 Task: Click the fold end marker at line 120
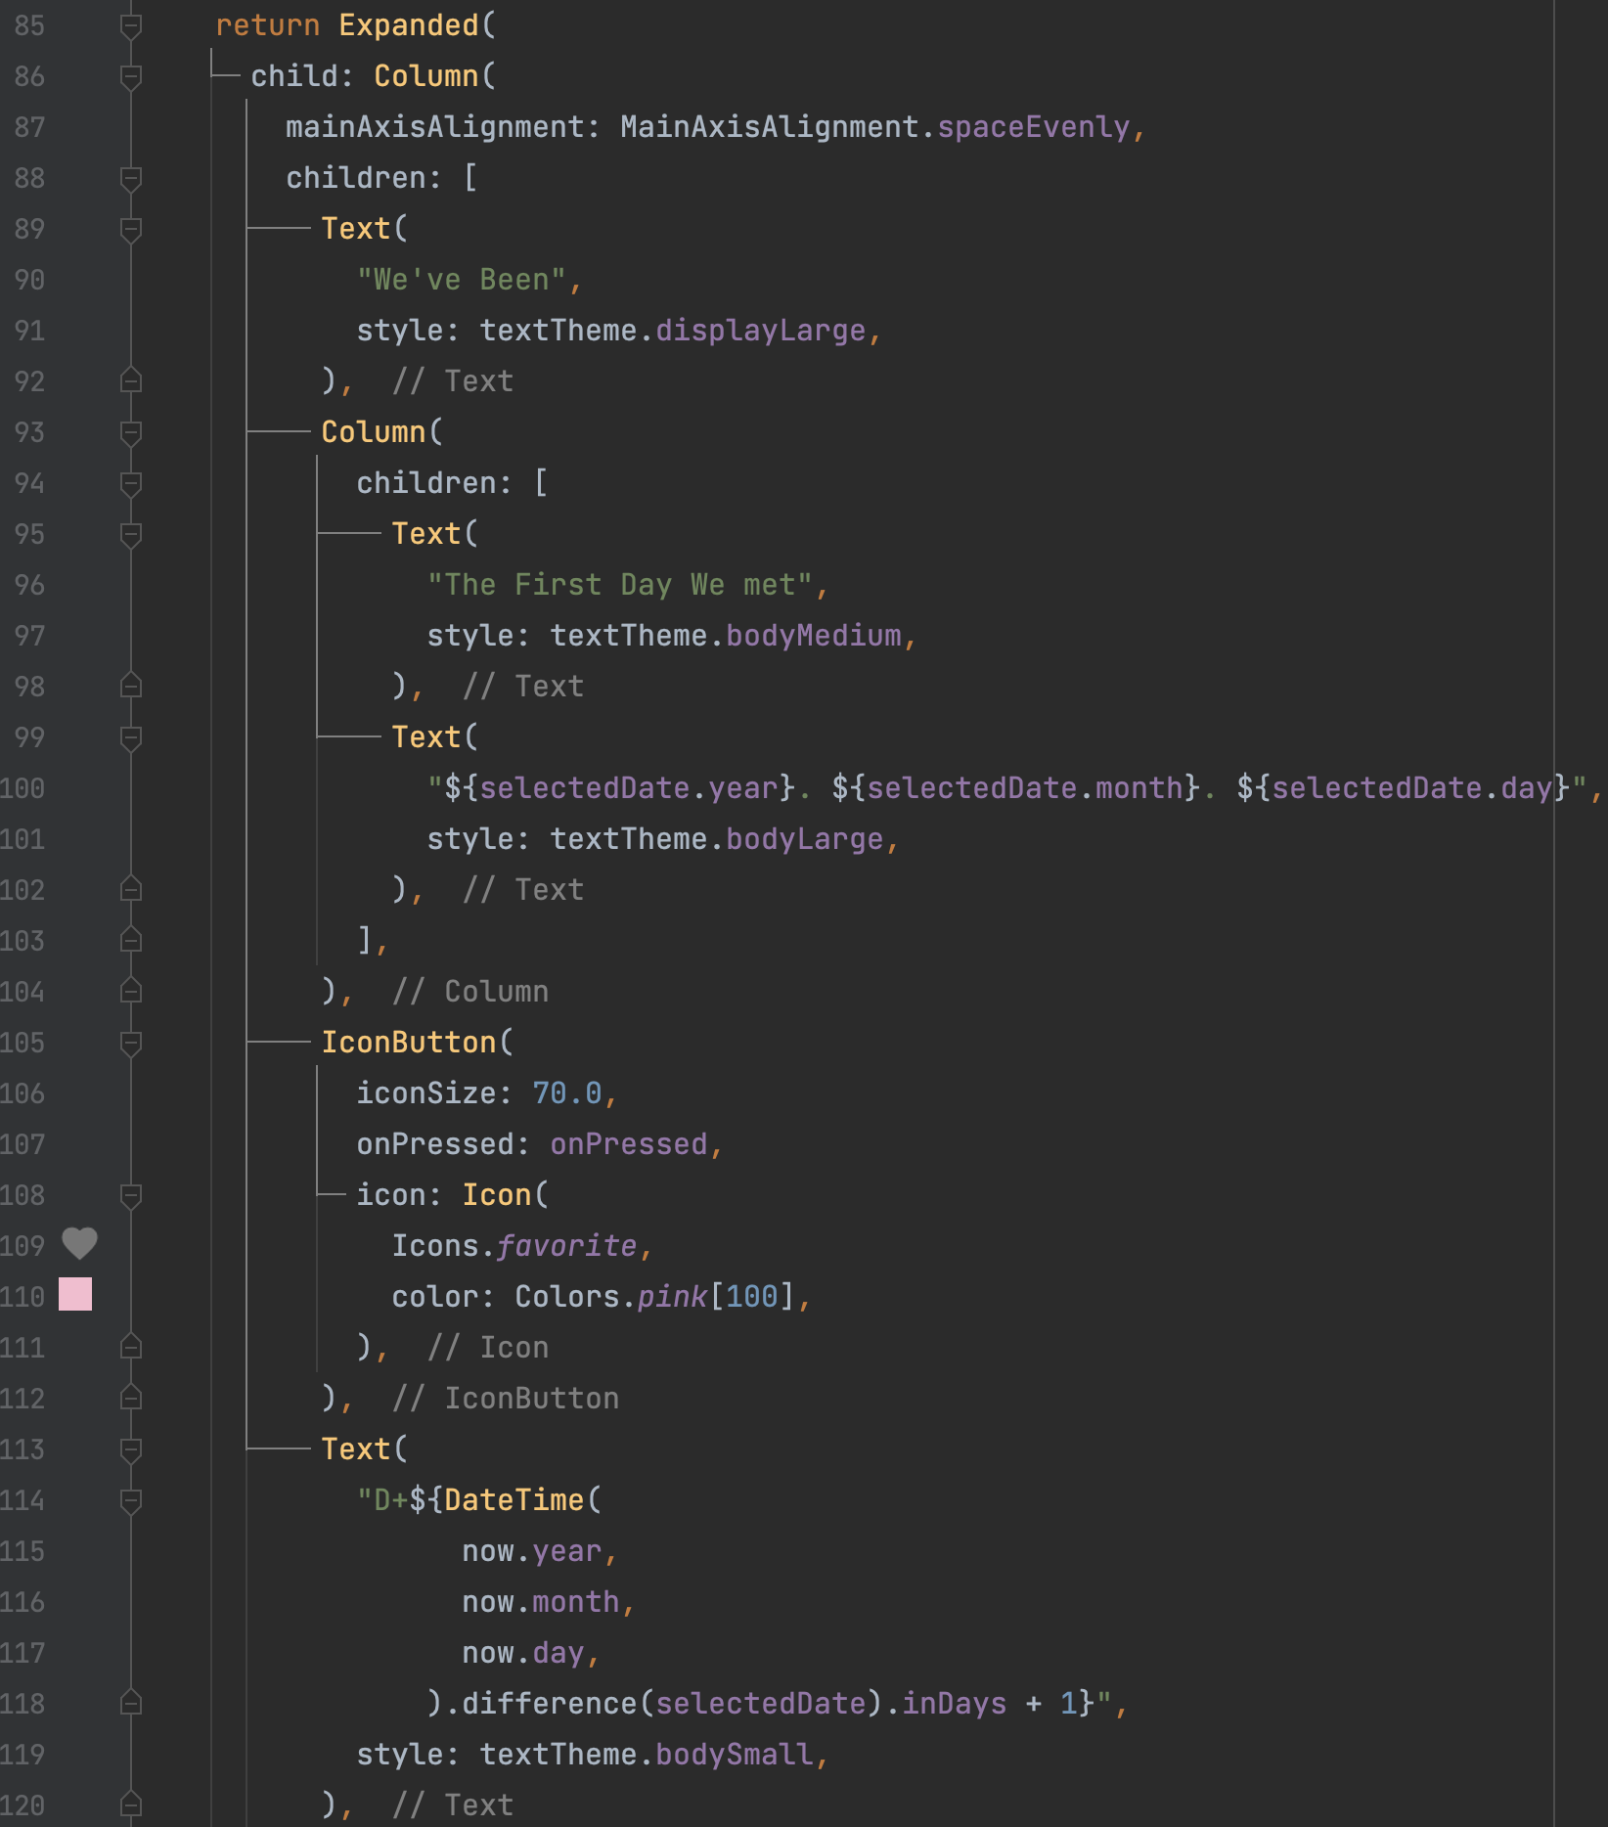(x=131, y=1805)
